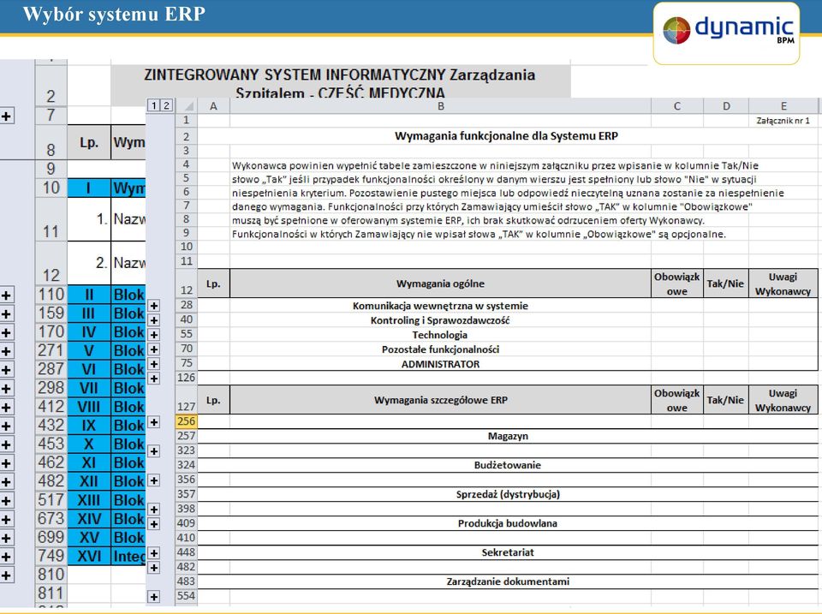Expand row 110 group in medical sheet
Image resolution: width=822 pixels, height=614 pixels.
coord(6,295)
